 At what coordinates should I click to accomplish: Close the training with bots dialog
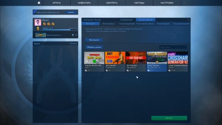coord(188,20)
